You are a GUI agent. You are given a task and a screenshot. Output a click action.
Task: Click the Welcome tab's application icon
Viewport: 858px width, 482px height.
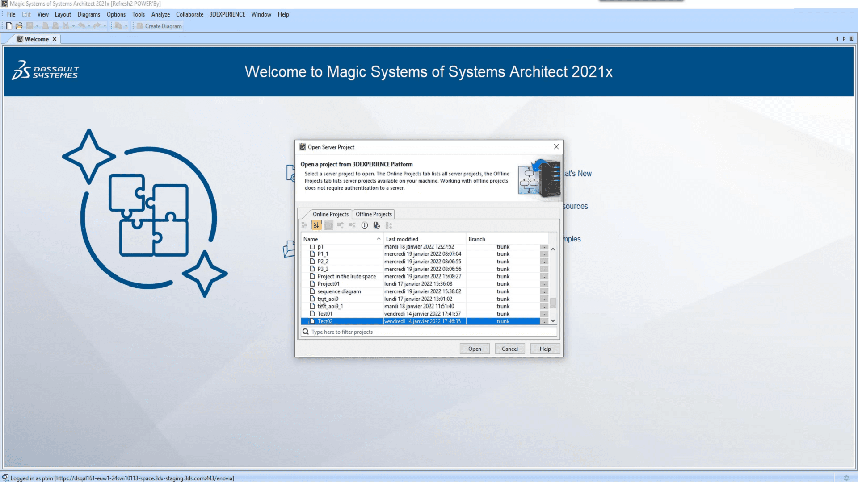click(x=20, y=39)
